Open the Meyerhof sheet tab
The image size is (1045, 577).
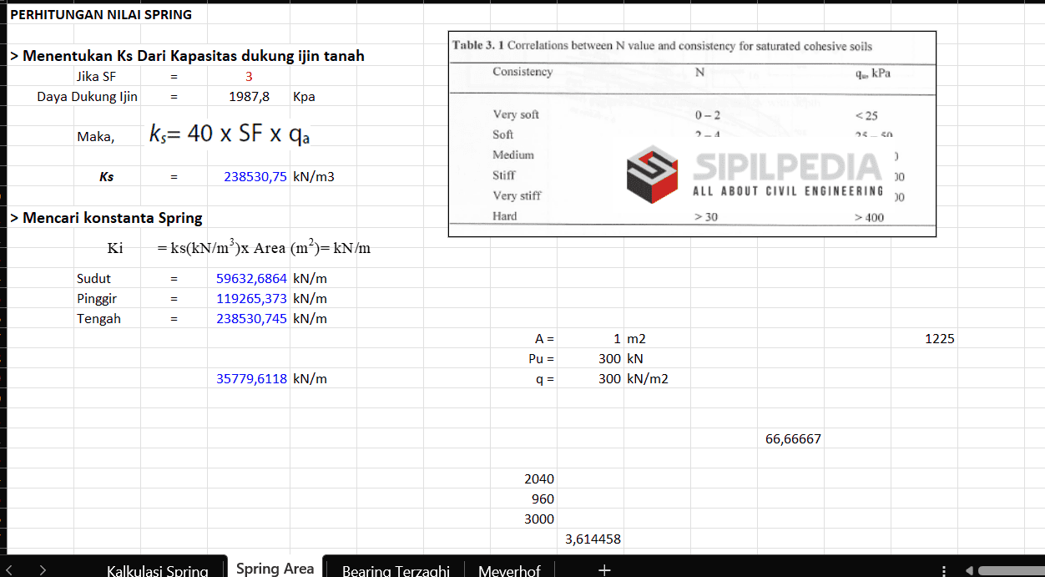pos(509,570)
